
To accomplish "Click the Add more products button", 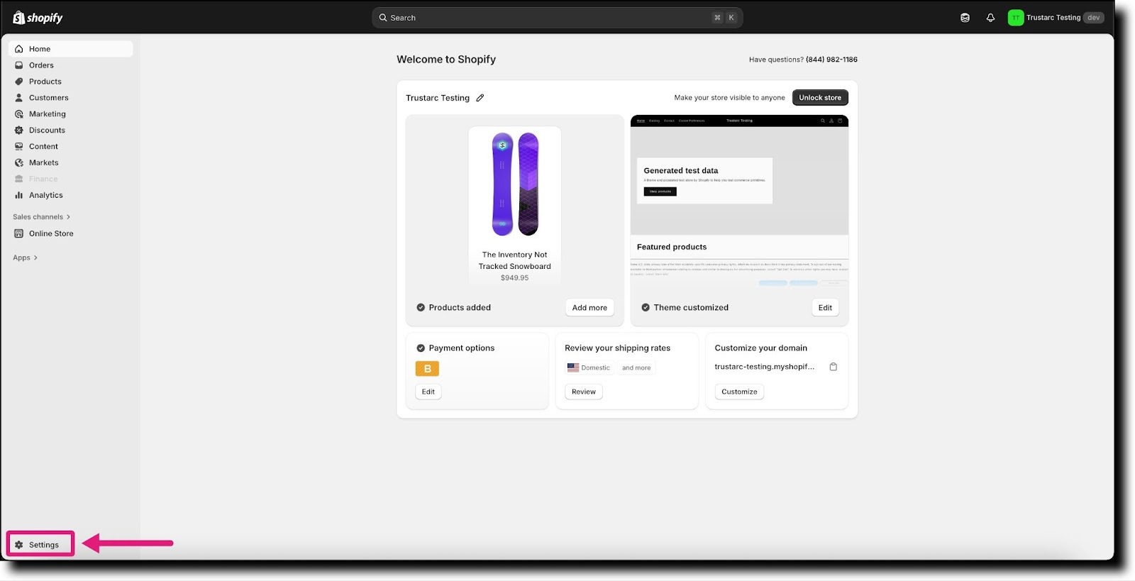I will click(x=589, y=308).
